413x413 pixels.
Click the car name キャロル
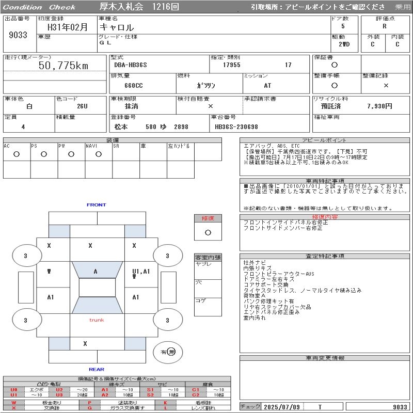pyautogui.click(x=117, y=27)
